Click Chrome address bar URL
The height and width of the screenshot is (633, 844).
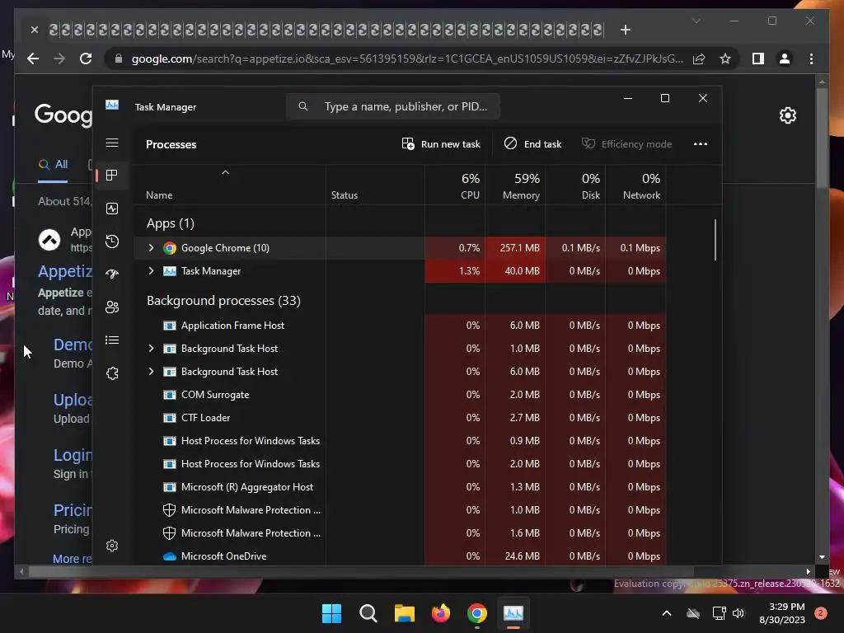[x=407, y=59]
